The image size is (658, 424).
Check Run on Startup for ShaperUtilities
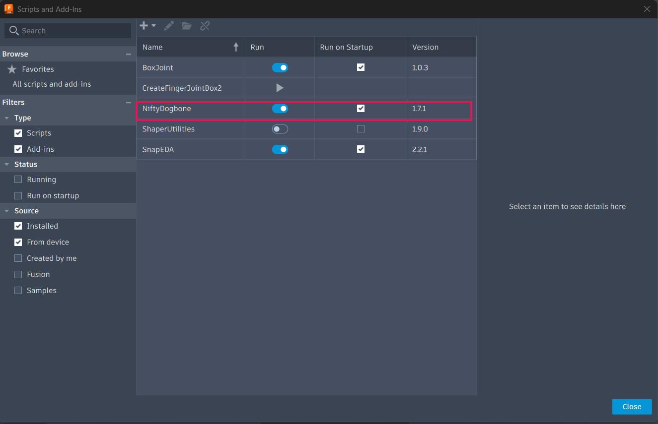(x=361, y=129)
